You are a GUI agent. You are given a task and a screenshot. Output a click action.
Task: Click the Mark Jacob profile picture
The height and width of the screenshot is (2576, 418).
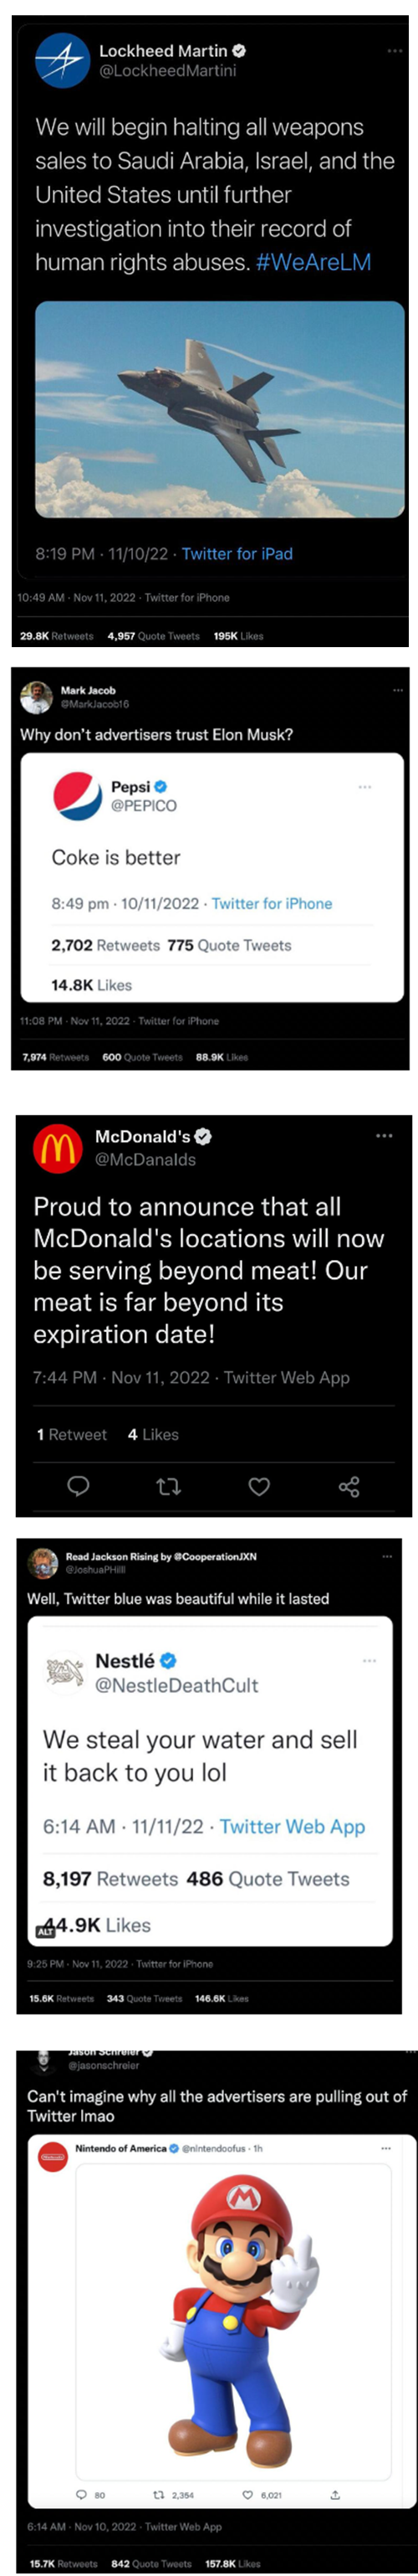click(36, 697)
